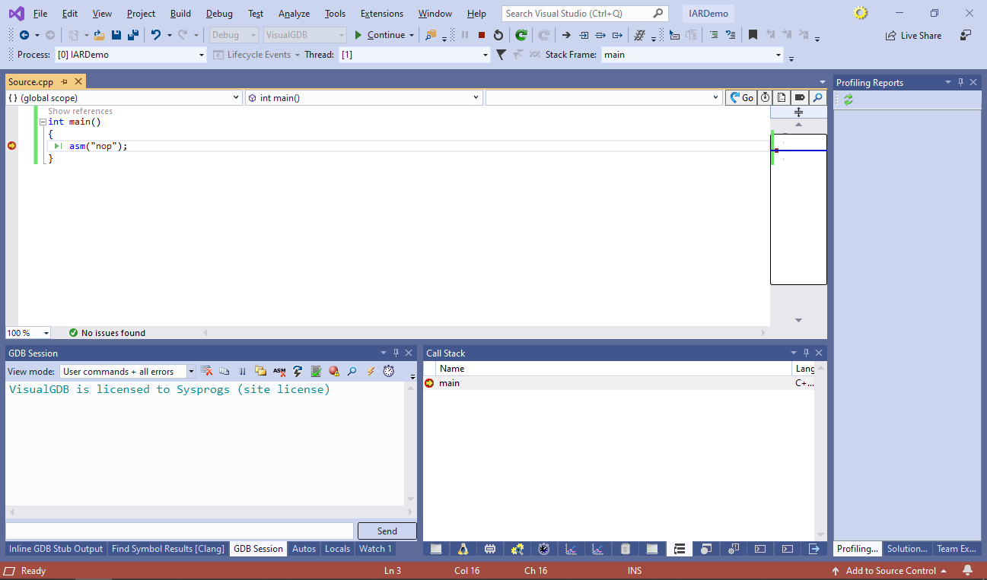Click the Find in Files toolbar icon

click(x=431, y=35)
